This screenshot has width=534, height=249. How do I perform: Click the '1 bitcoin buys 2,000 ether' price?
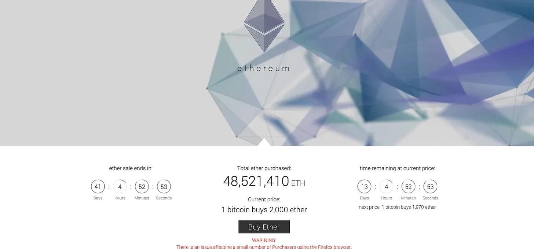[x=264, y=210]
